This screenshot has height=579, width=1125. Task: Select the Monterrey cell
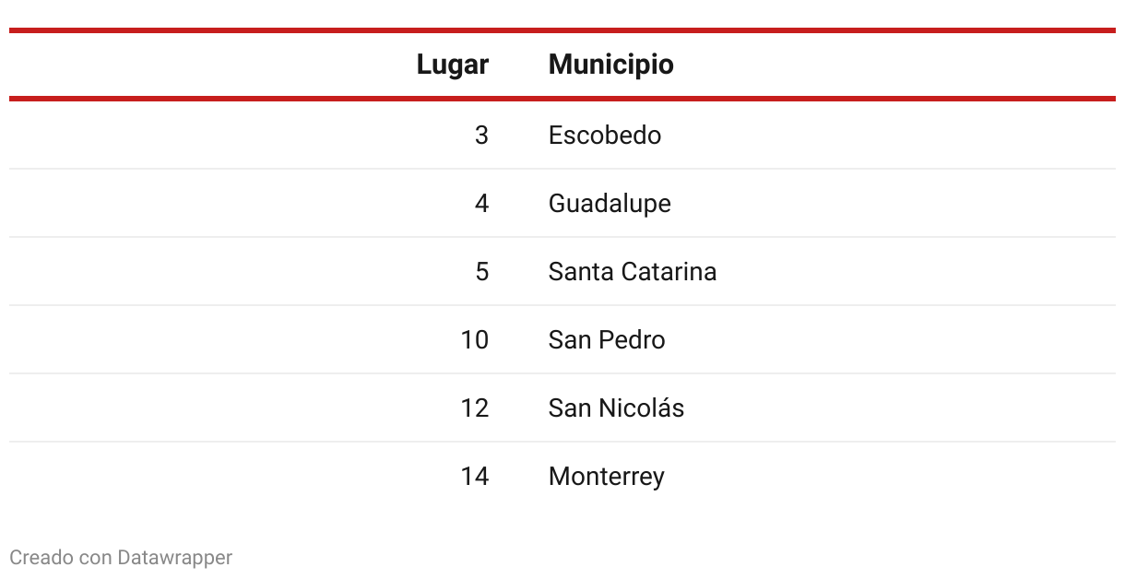point(606,477)
